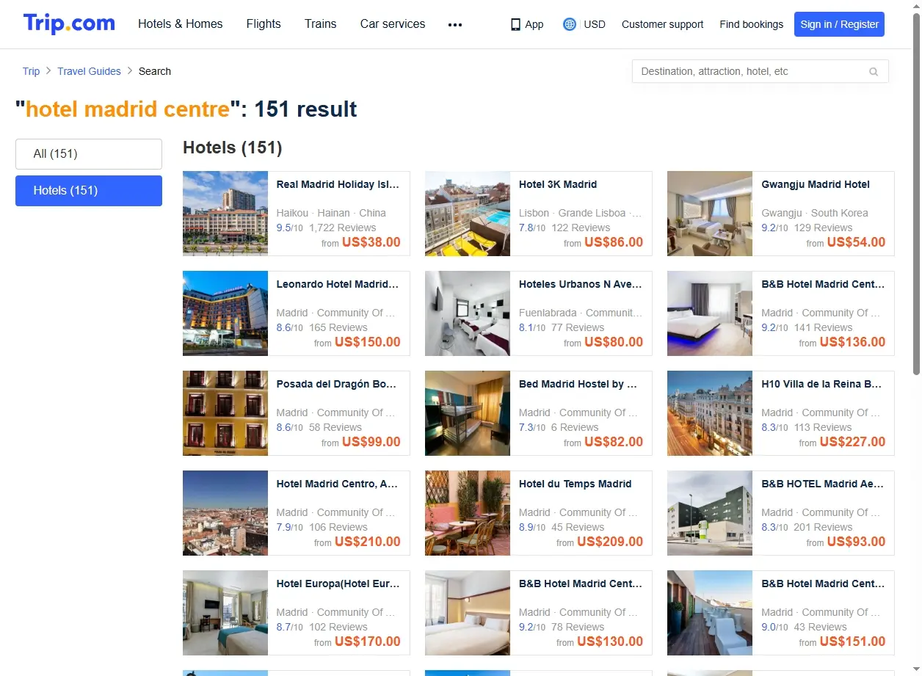Click the US$151.00 price

pos(852,642)
